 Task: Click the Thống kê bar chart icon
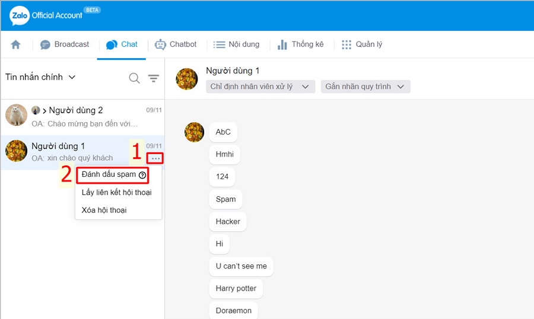(282, 44)
